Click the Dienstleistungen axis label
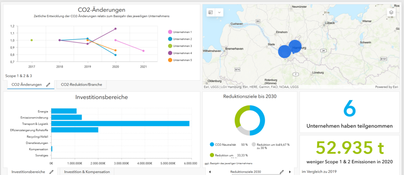404x175 pixels. (37, 143)
